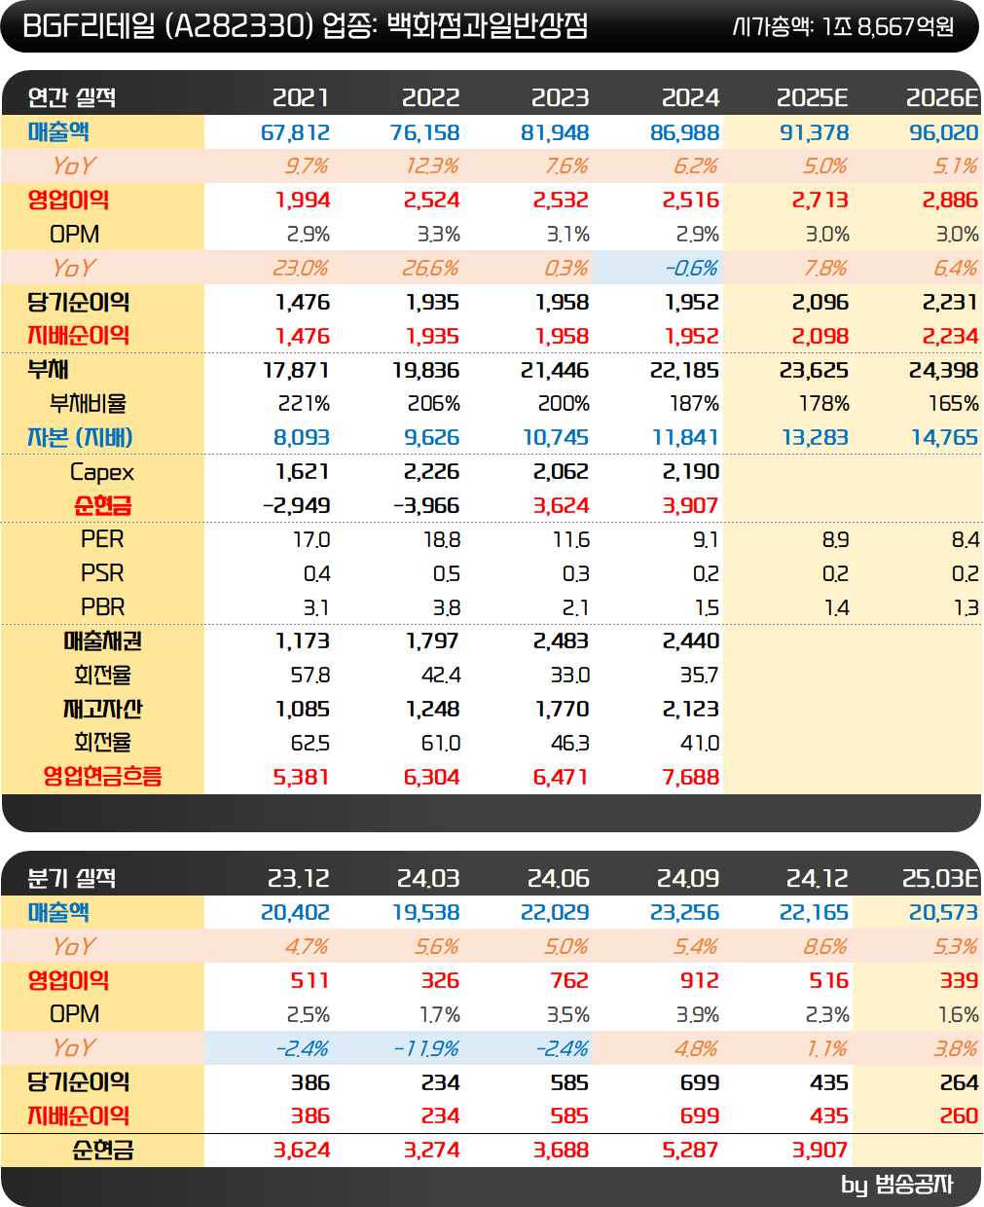Click the 25.03E quarter column header
The image size is (984, 1207).
[940, 878]
